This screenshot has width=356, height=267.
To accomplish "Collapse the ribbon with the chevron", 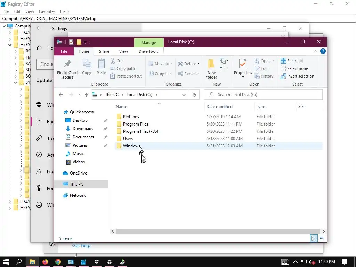I will [x=315, y=51].
